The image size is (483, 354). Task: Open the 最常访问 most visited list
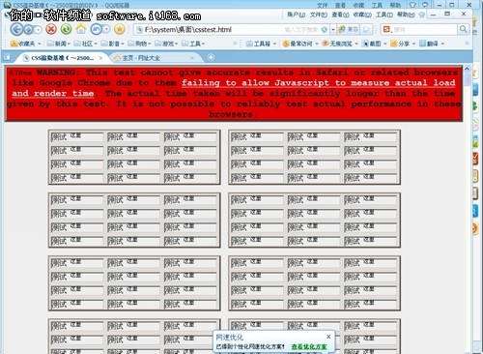(300, 44)
